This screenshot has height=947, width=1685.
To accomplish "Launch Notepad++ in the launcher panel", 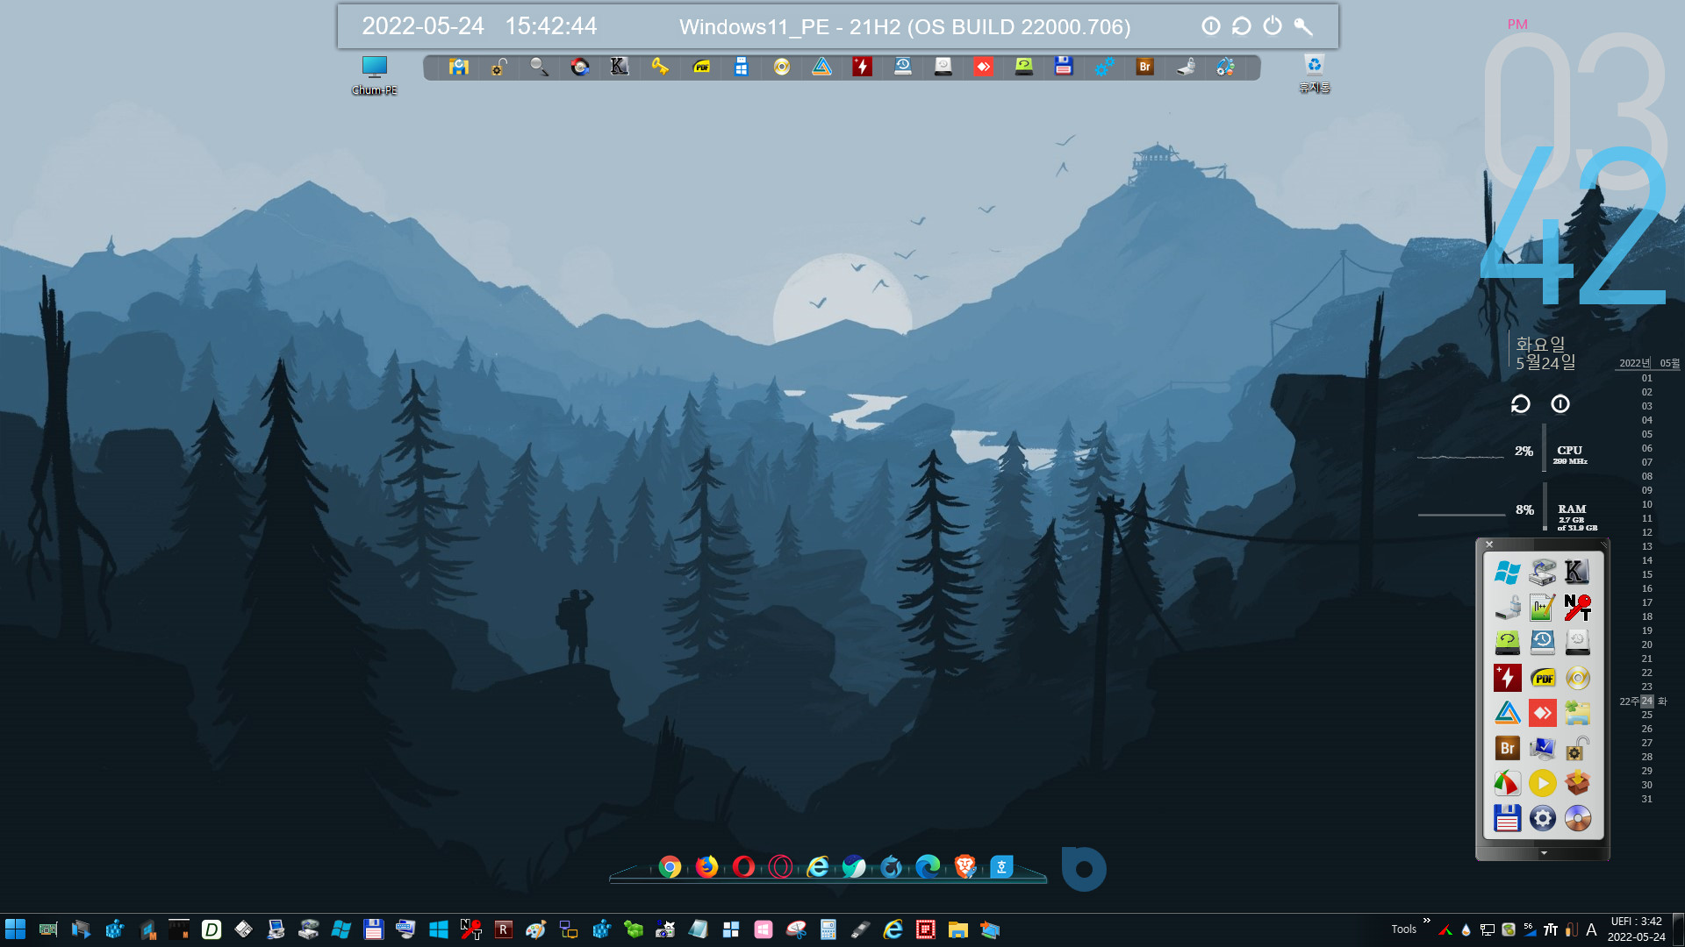I will pyautogui.click(x=1542, y=607).
